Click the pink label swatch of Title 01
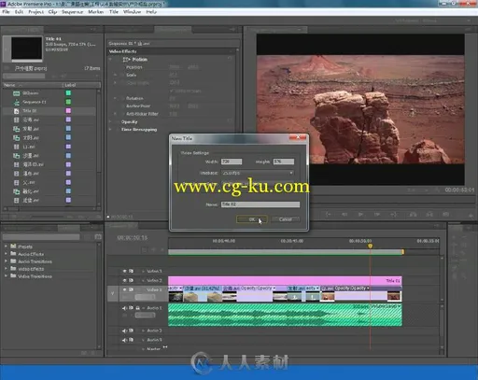Viewport: 478px width, 380px height. (68, 111)
